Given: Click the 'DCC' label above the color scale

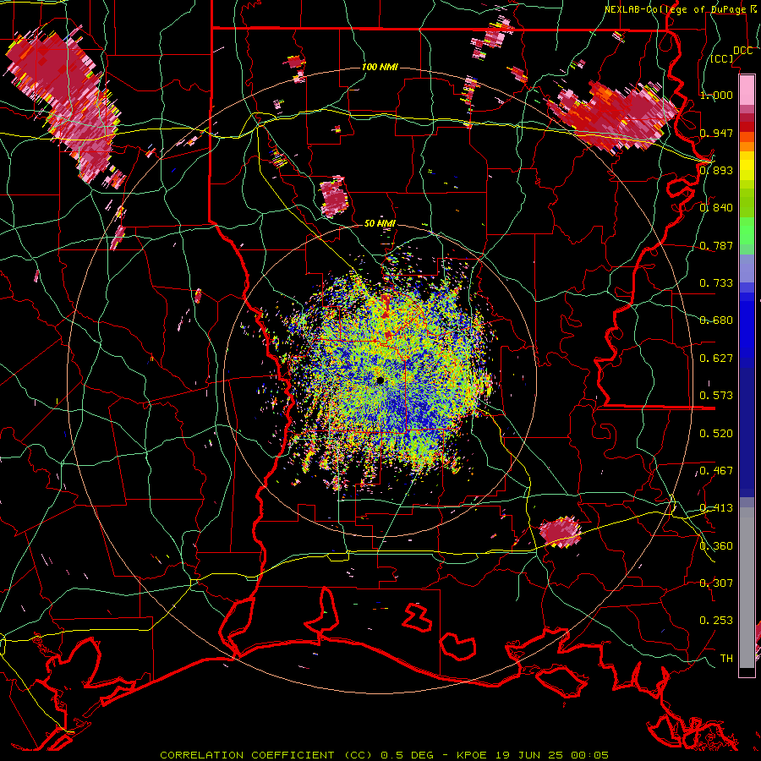Looking at the screenshot, I should click(x=742, y=51).
